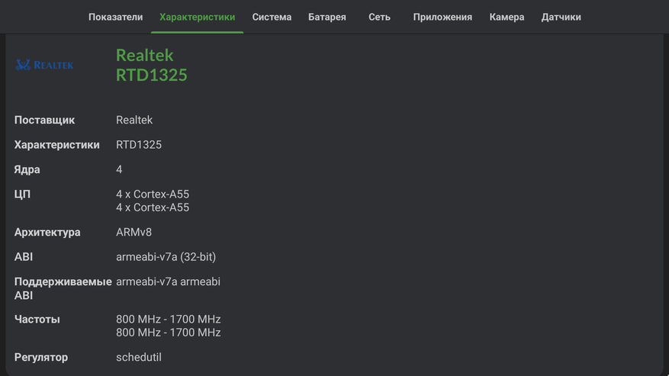Select the armeabi-v7a (32-bit) ABI value
This screenshot has height=376, width=669.
(166, 257)
